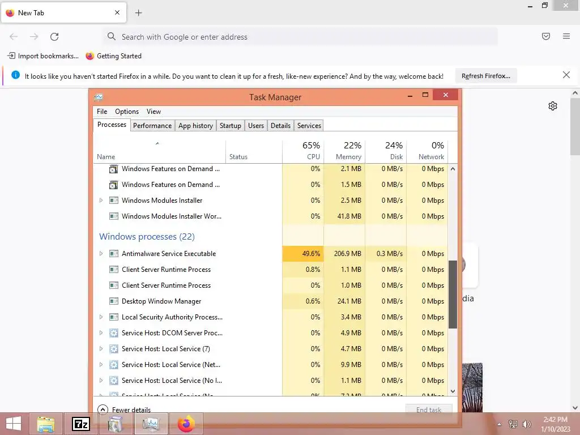
Task: Click the Refresh Firefox... button
Action: (485, 76)
